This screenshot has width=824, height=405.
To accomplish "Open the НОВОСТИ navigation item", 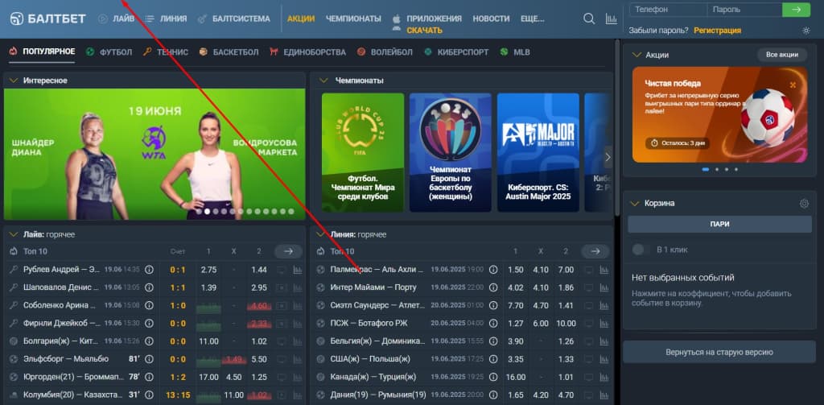I will click(491, 19).
